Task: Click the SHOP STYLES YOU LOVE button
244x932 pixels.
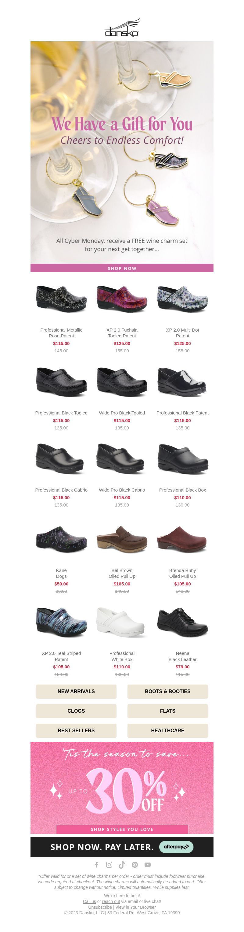Action: tap(122, 829)
